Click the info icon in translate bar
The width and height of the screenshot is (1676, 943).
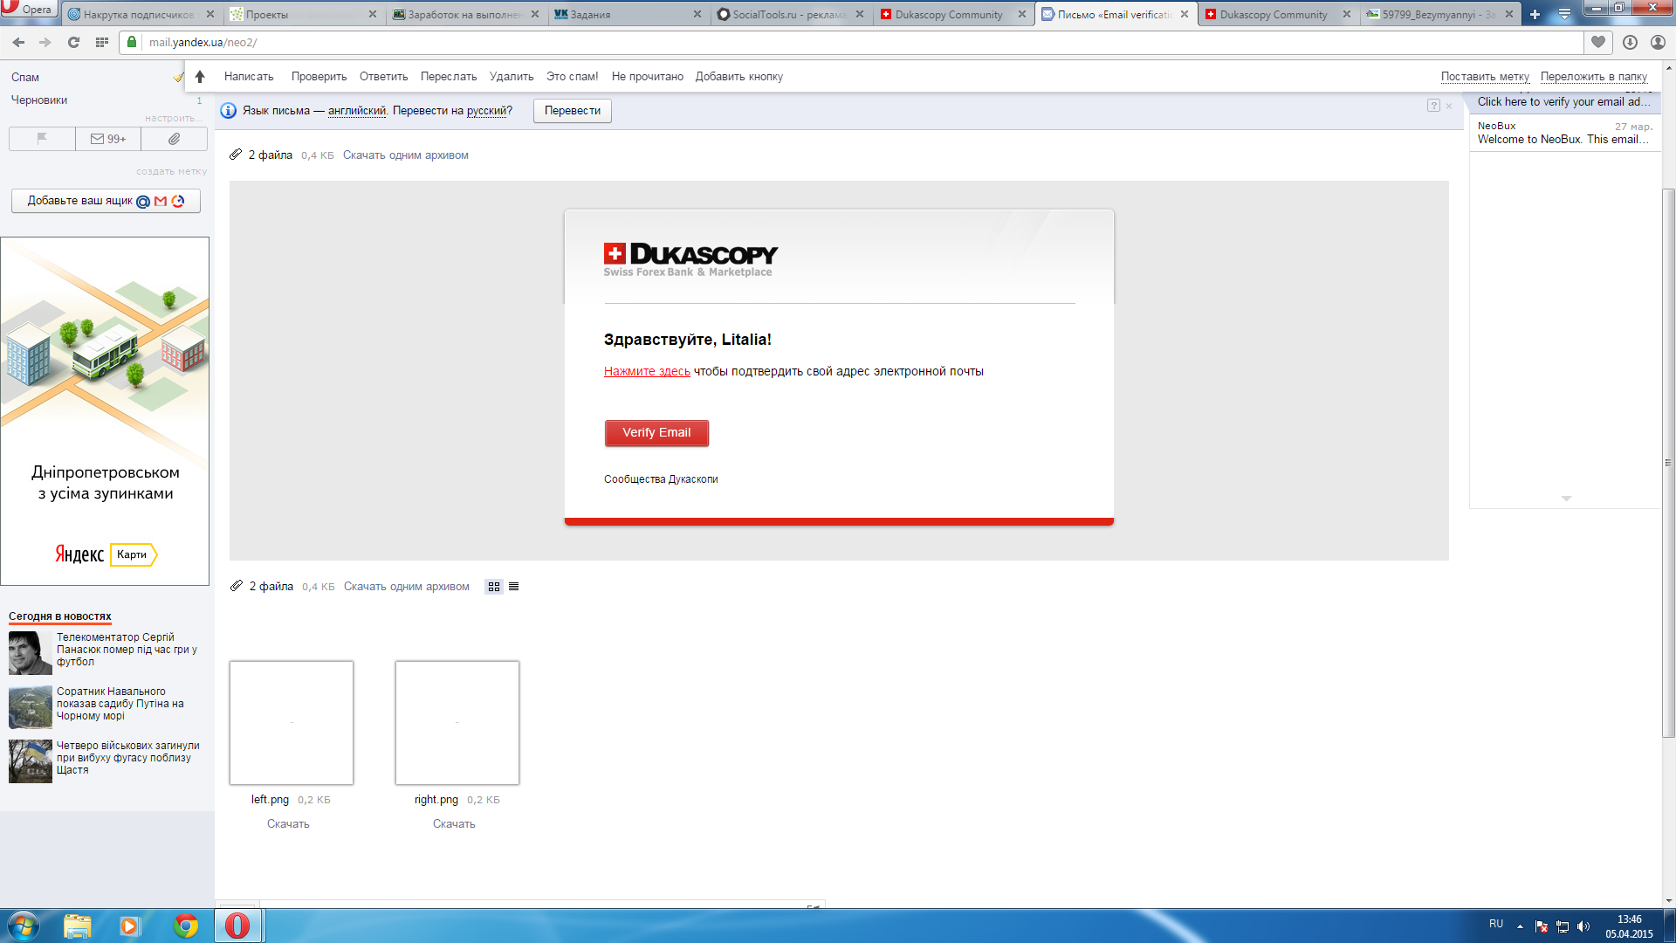click(x=229, y=111)
